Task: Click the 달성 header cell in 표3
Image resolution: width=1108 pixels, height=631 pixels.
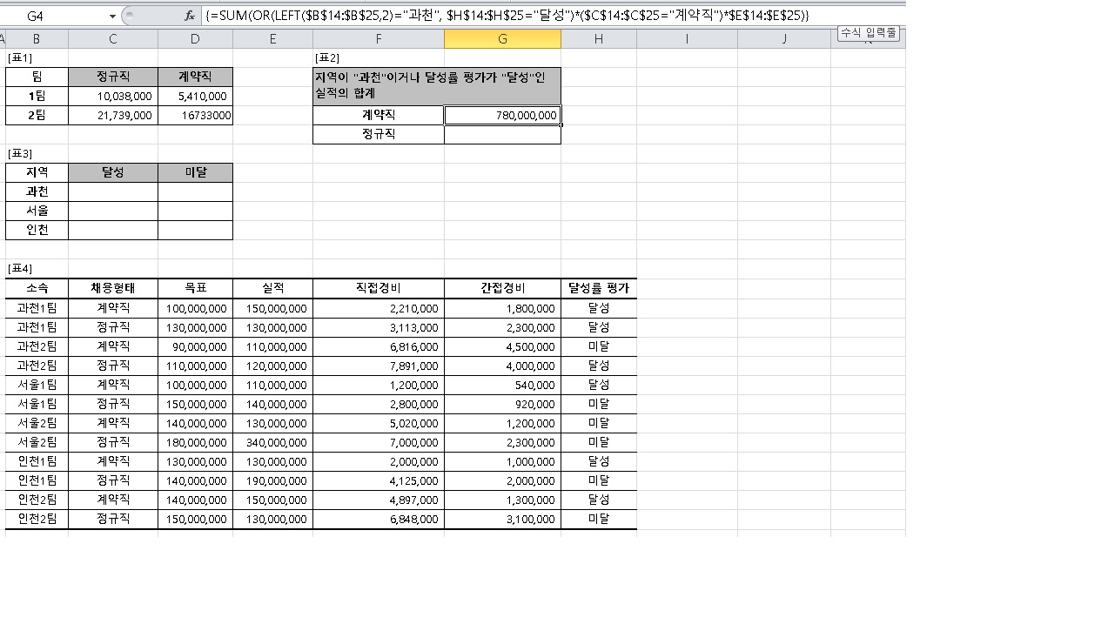Action: tap(112, 172)
